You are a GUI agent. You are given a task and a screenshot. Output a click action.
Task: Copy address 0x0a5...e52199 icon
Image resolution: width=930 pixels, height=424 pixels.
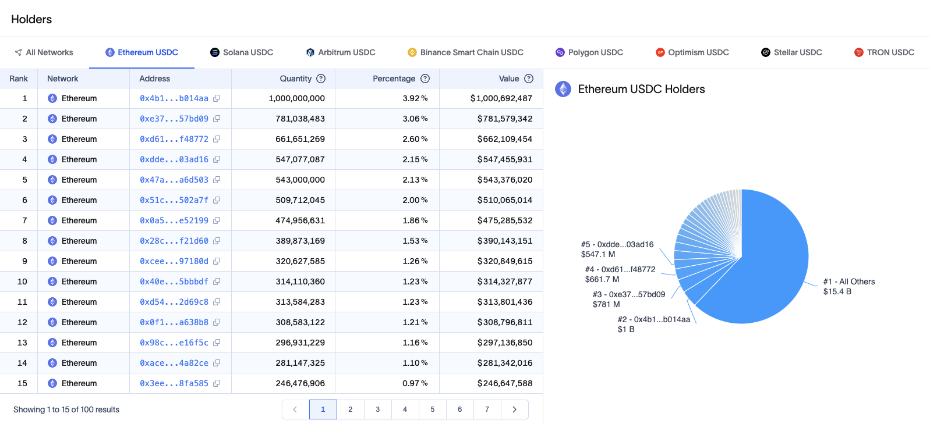coord(217,220)
